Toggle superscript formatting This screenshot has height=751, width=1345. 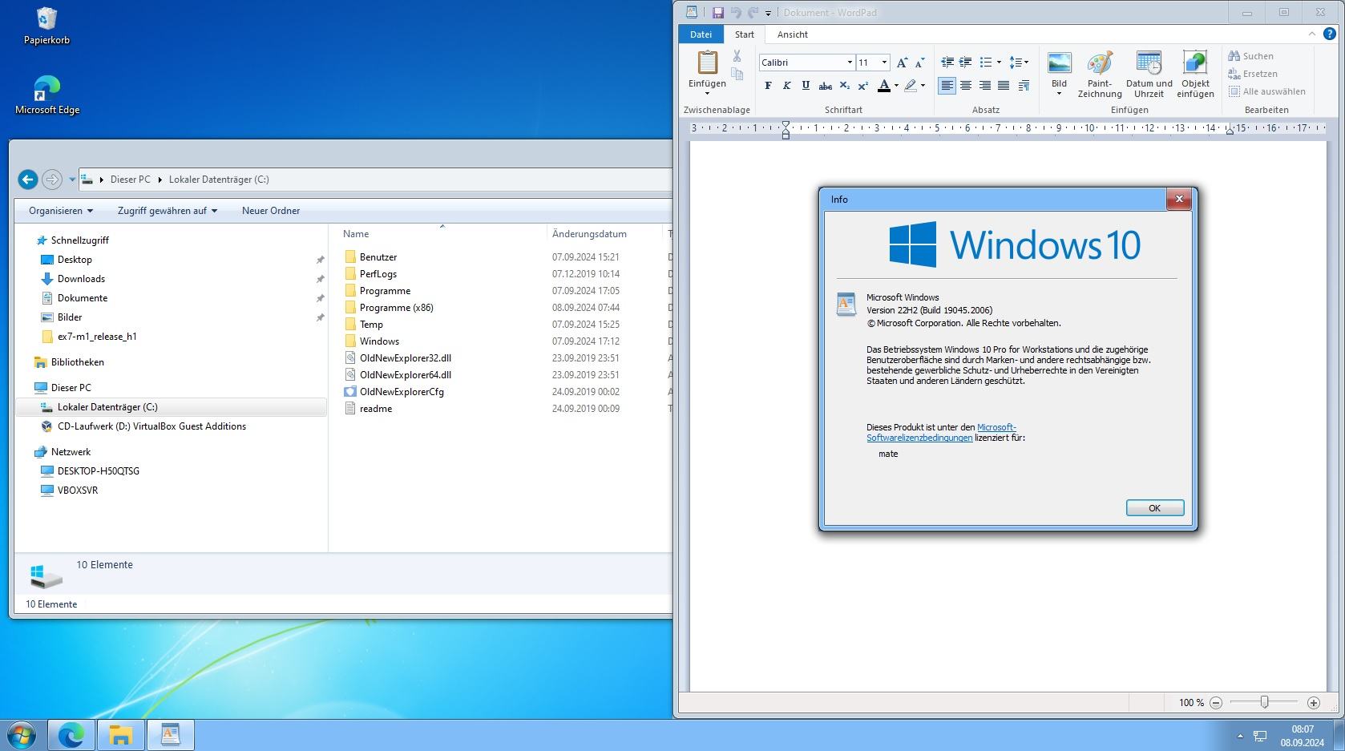[862, 86]
